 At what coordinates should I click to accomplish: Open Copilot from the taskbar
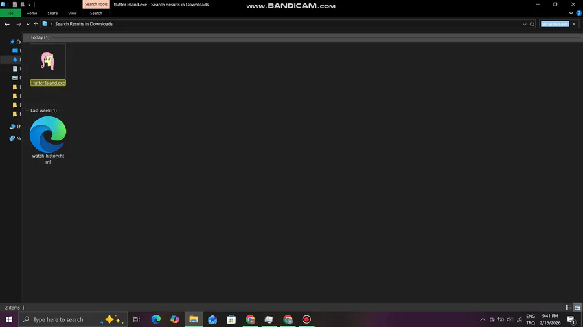[x=175, y=319]
